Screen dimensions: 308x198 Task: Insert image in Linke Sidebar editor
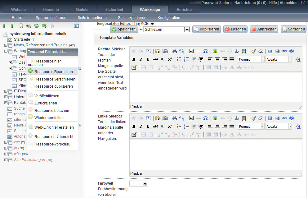(x=215, y=118)
